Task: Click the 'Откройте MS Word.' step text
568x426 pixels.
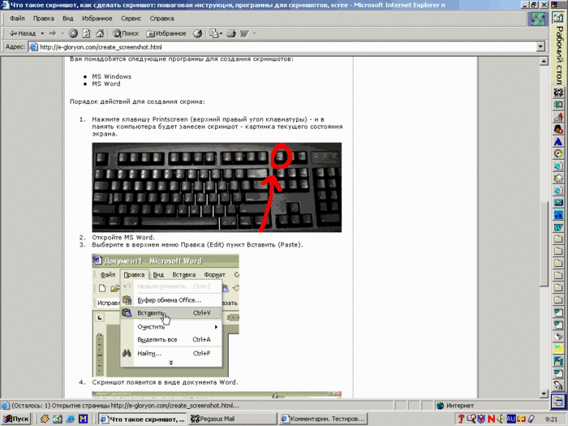Action: coord(123,238)
